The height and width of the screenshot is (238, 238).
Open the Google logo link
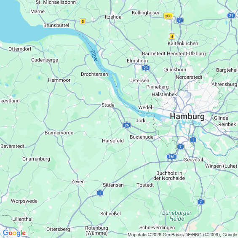pos(14,233)
